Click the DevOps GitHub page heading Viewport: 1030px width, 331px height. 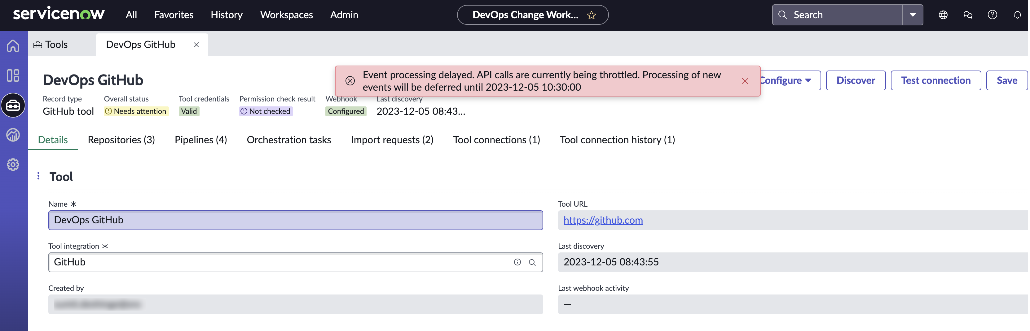pyautogui.click(x=93, y=80)
